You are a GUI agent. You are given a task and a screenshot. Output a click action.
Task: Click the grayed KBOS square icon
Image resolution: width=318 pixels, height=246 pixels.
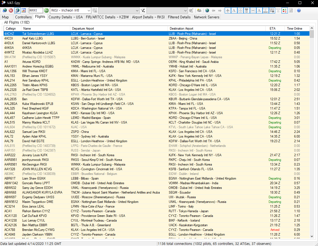pyautogui.click(x=278, y=10)
